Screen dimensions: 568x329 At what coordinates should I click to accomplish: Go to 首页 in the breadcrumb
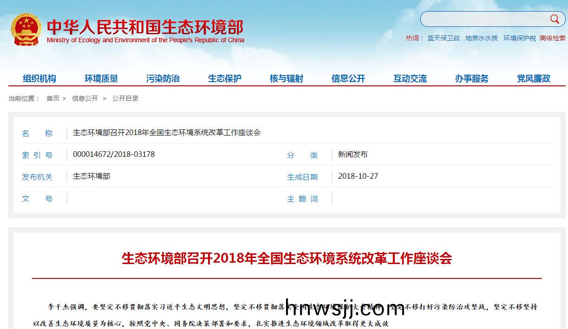click(x=53, y=98)
